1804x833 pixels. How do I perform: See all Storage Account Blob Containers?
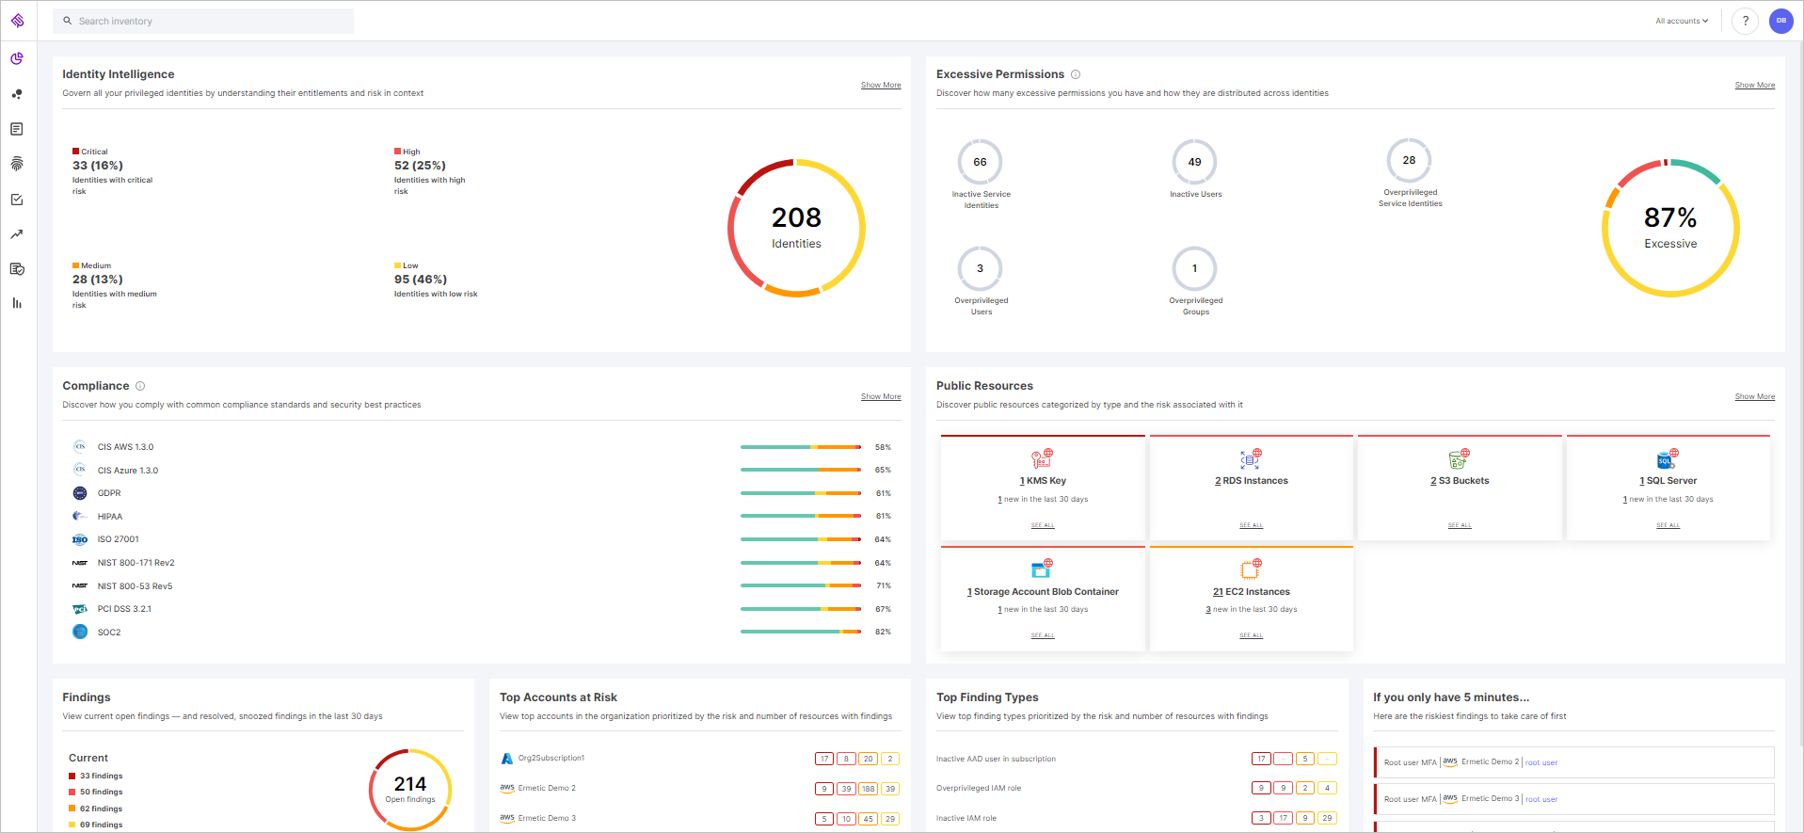[x=1043, y=635]
